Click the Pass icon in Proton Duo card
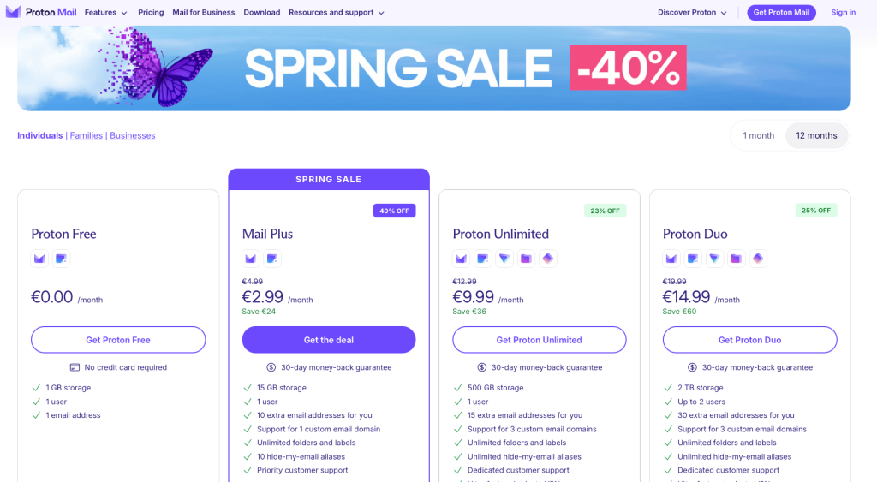The image size is (877, 482). pos(758,258)
